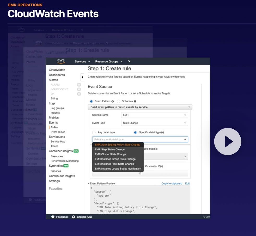Open Traces in the sidebar

click(x=54, y=146)
